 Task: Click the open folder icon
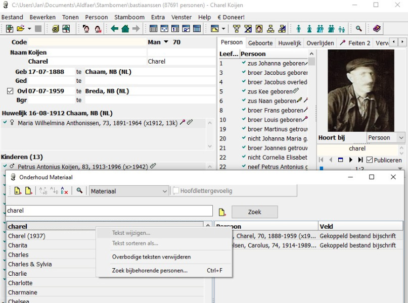(x=20, y=29)
